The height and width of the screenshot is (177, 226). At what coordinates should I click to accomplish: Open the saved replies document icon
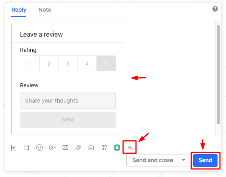pos(14,148)
